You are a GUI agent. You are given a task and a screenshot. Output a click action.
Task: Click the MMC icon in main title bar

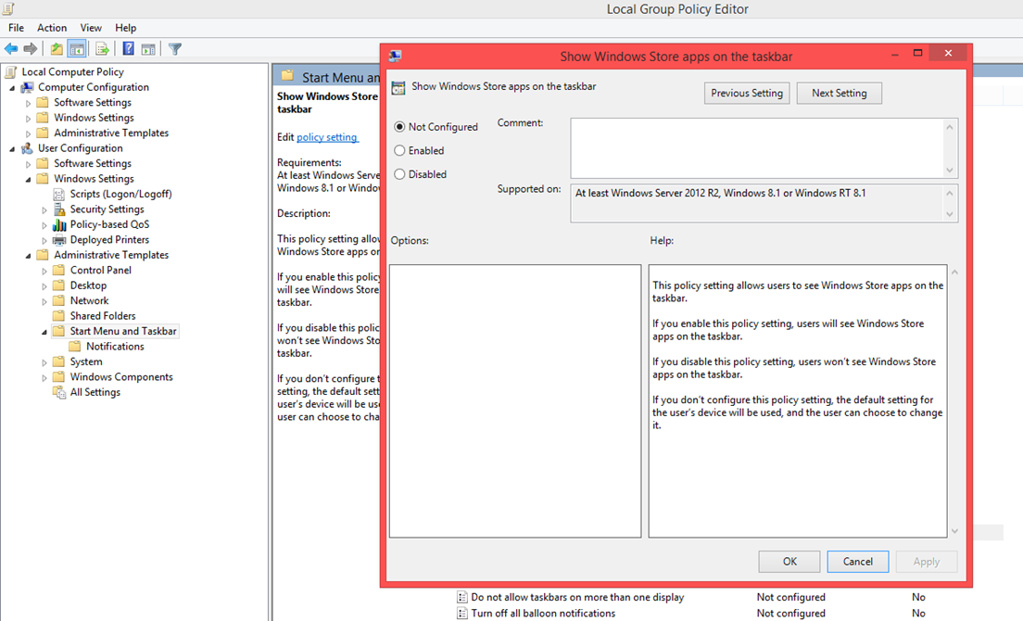pyautogui.click(x=8, y=8)
